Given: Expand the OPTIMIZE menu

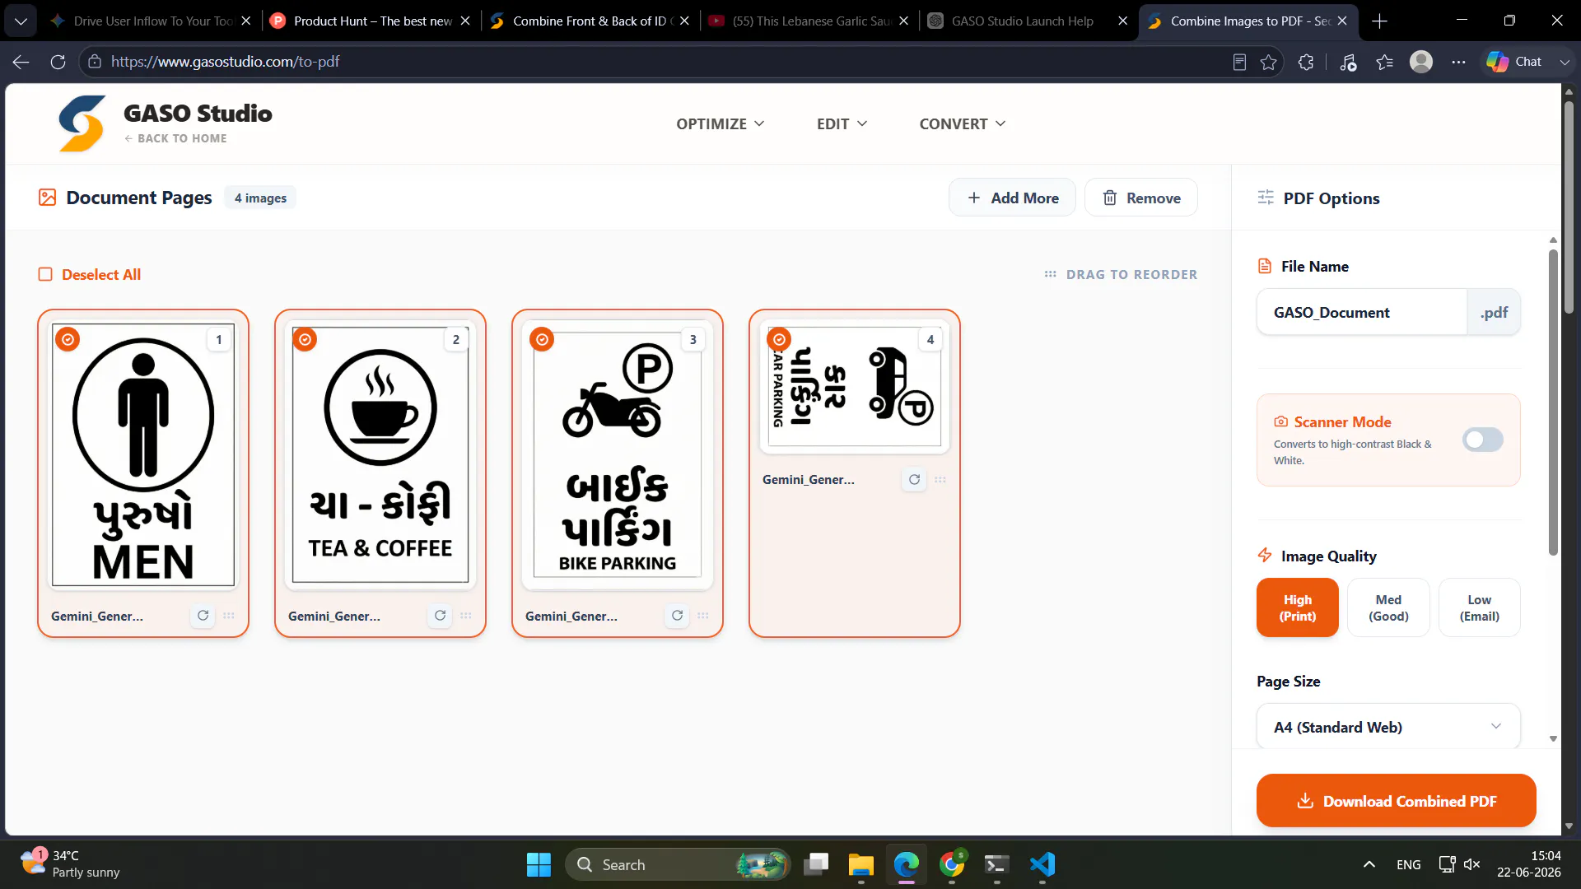Looking at the screenshot, I should (x=721, y=123).
